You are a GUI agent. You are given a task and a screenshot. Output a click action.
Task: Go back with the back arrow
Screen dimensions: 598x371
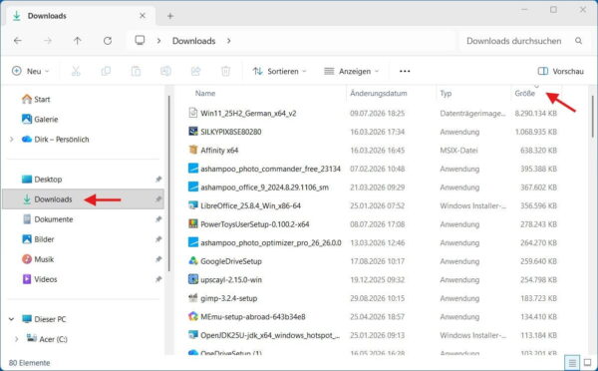coord(18,41)
